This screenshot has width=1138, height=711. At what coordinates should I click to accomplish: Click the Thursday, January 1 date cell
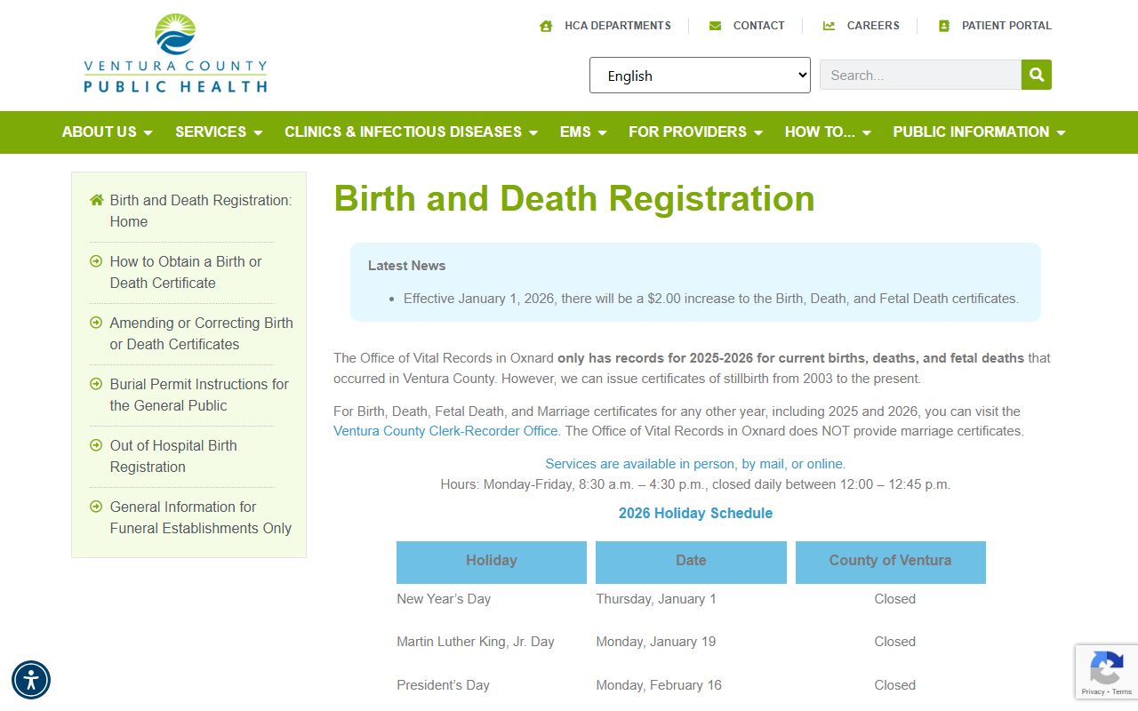[656, 599]
